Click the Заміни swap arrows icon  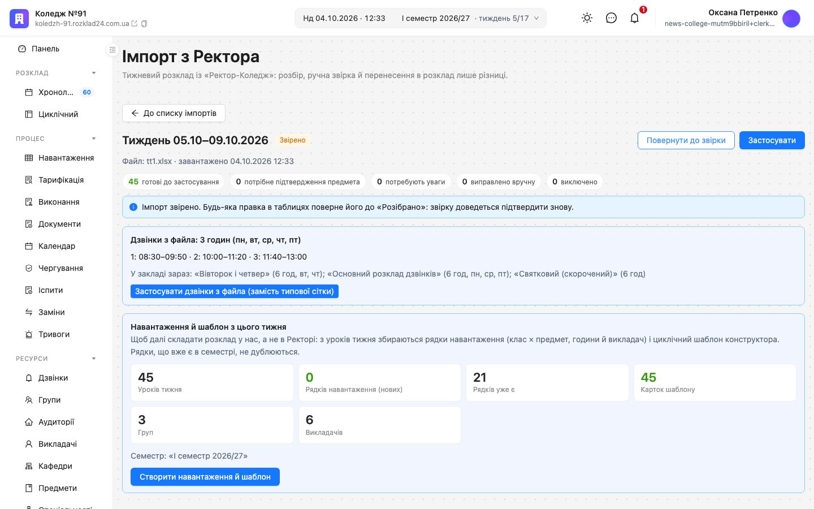coord(29,312)
